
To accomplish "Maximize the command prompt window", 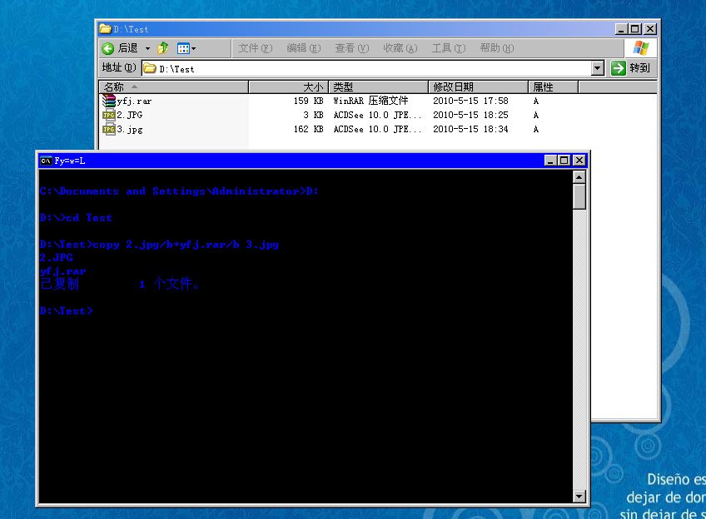I will (x=564, y=160).
